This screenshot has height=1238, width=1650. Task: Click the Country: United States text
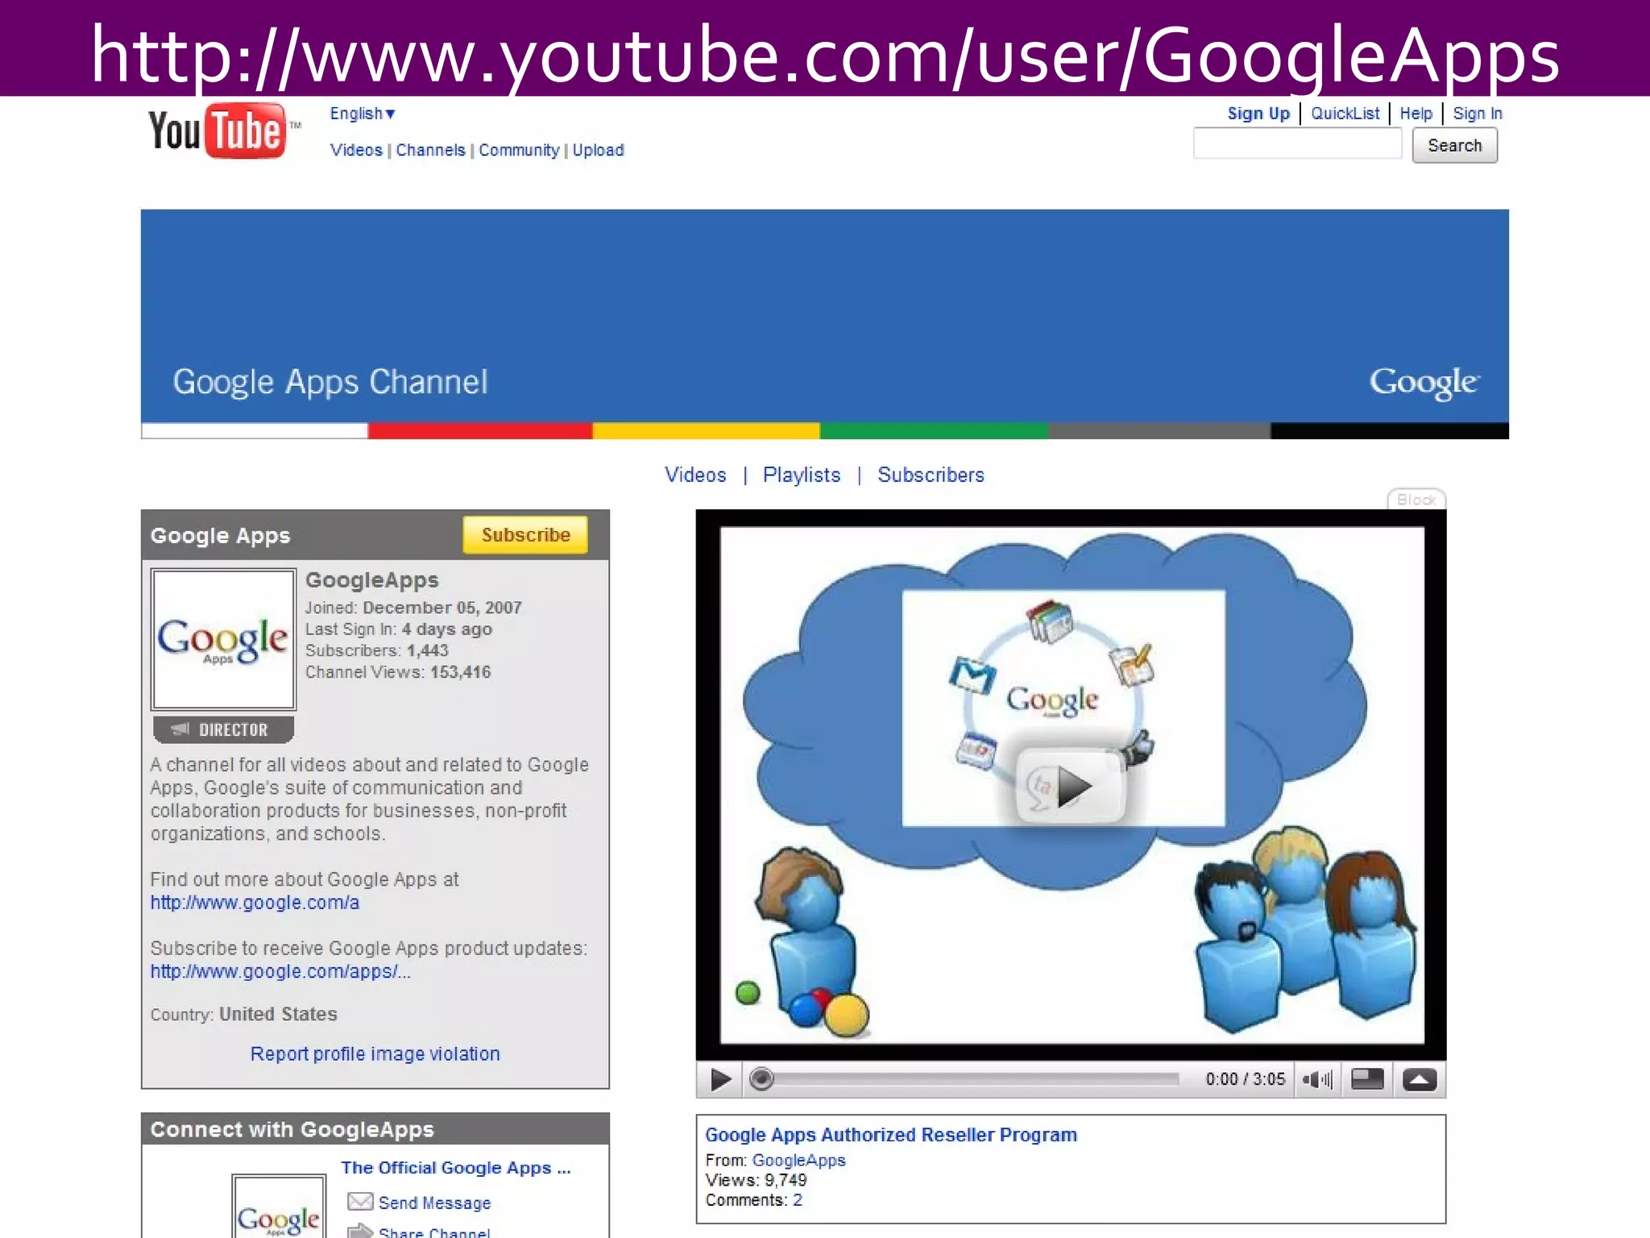coord(243,1014)
